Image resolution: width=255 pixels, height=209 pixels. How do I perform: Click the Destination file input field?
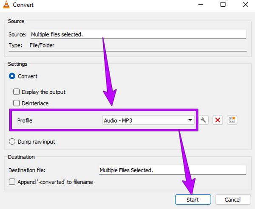(x=173, y=170)
